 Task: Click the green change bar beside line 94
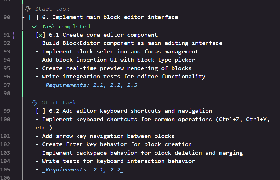pos(22,60)
